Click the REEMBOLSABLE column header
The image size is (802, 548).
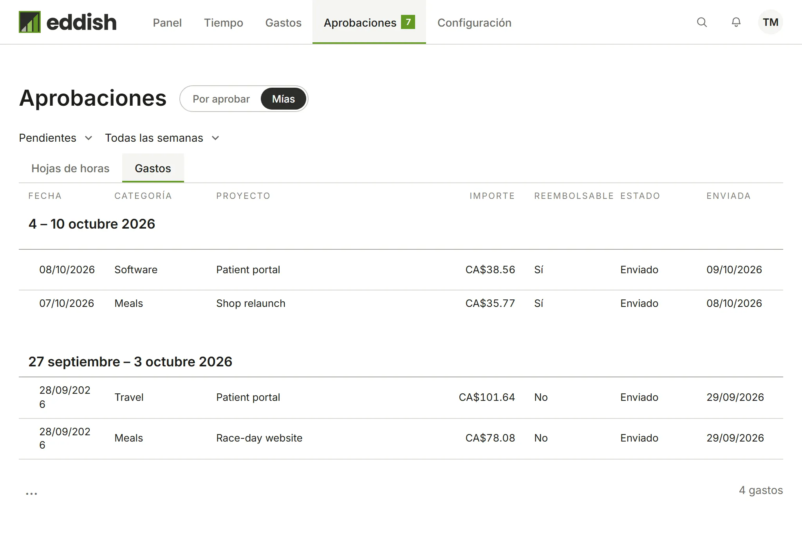(574, 196)
